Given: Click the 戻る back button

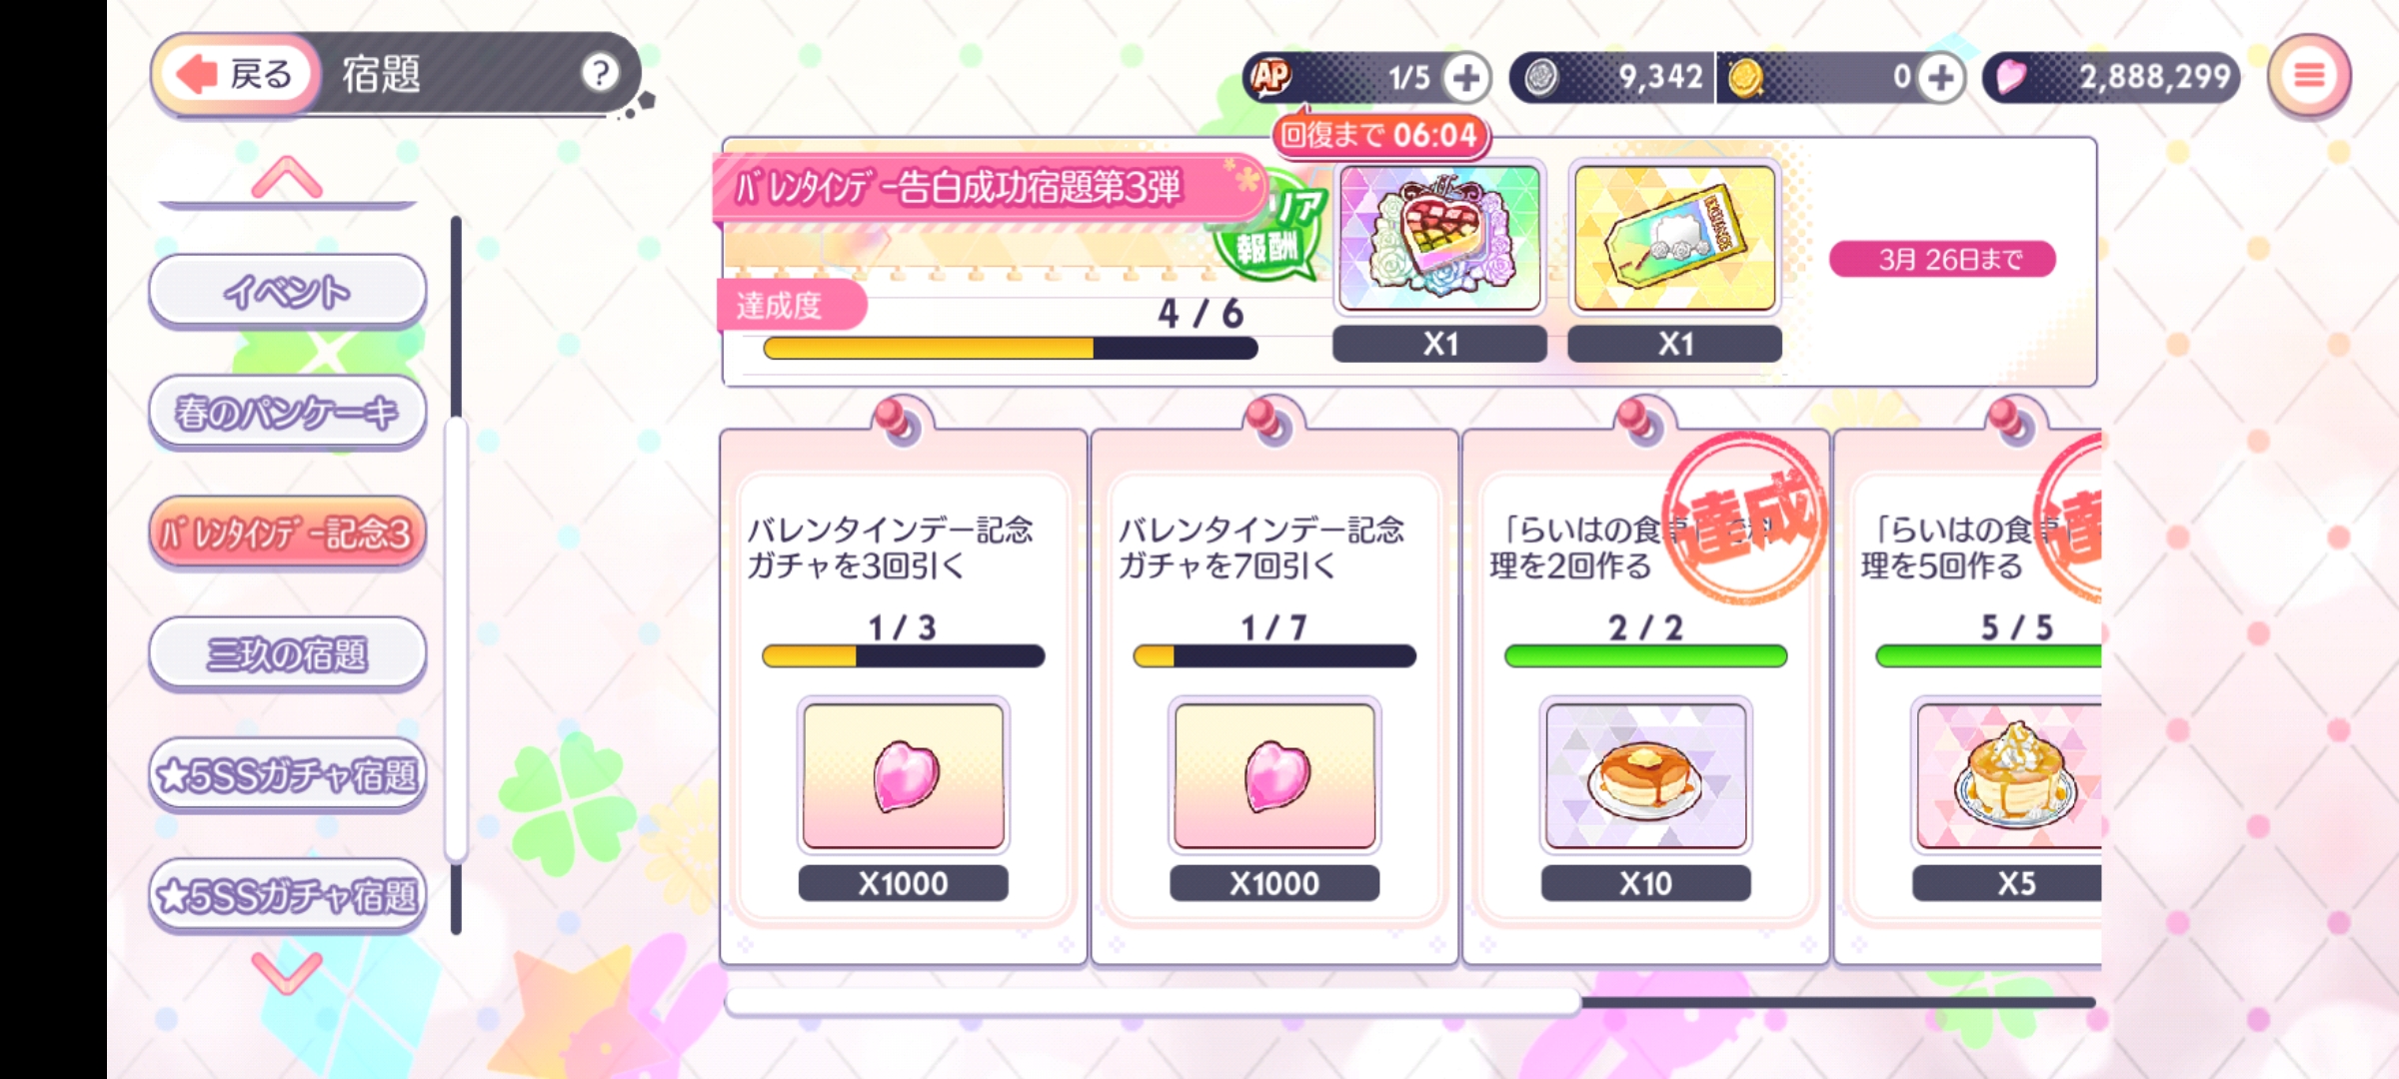Looking at the screenshot, I should tap(237, 74).
